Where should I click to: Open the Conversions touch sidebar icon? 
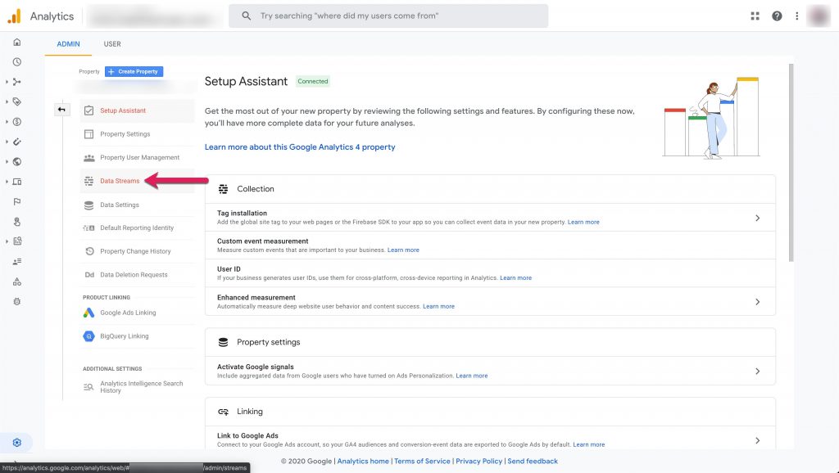click(x=17, y=222)
